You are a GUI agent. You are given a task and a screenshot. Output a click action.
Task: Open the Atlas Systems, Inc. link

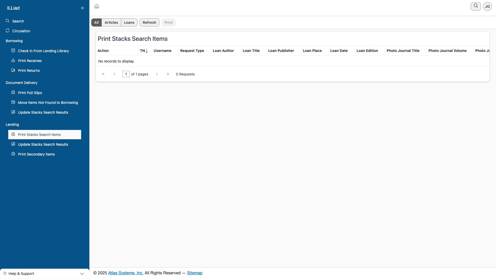pyautogui.click(x=126, y=273)
